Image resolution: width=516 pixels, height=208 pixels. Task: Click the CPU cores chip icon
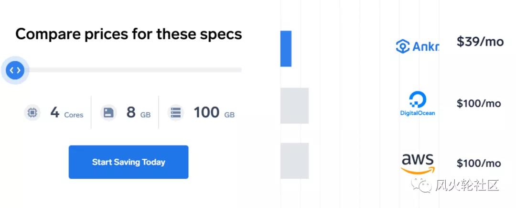(x=32, y=113)
